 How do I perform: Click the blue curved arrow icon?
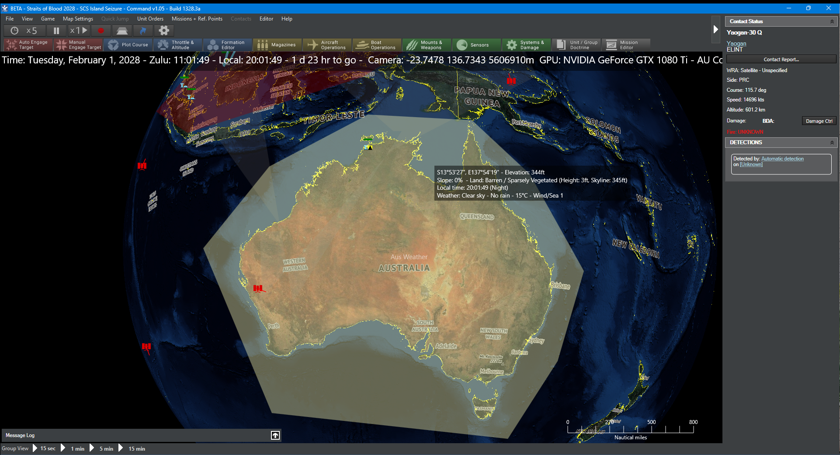coord(143,31)
